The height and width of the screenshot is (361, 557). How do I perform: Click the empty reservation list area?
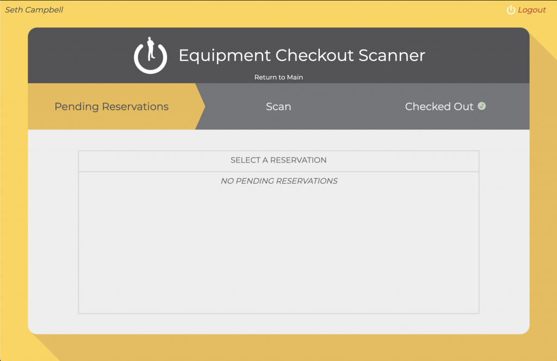coord(278,250)
